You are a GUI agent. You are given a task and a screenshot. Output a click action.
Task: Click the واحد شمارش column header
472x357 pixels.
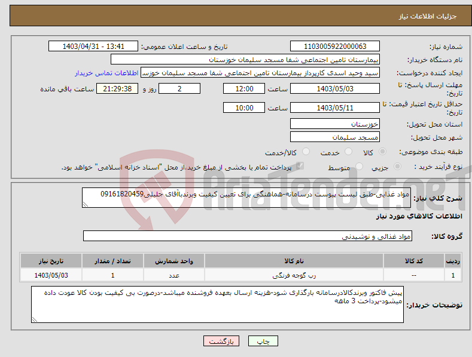[x=174, y=261]
